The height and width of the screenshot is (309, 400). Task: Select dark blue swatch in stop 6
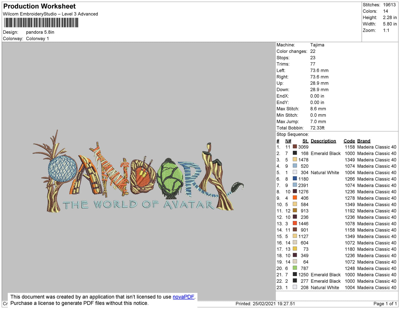295,178
